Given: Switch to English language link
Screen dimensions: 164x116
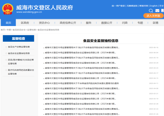Looking at the screenshot, I should click(x=154, y=6).
